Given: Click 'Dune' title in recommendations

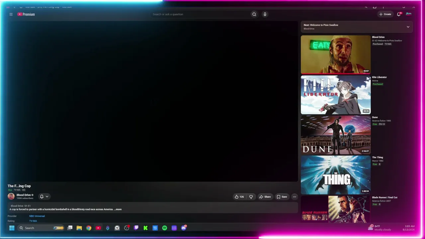Looking at the screenshot, I should (375, 117).
